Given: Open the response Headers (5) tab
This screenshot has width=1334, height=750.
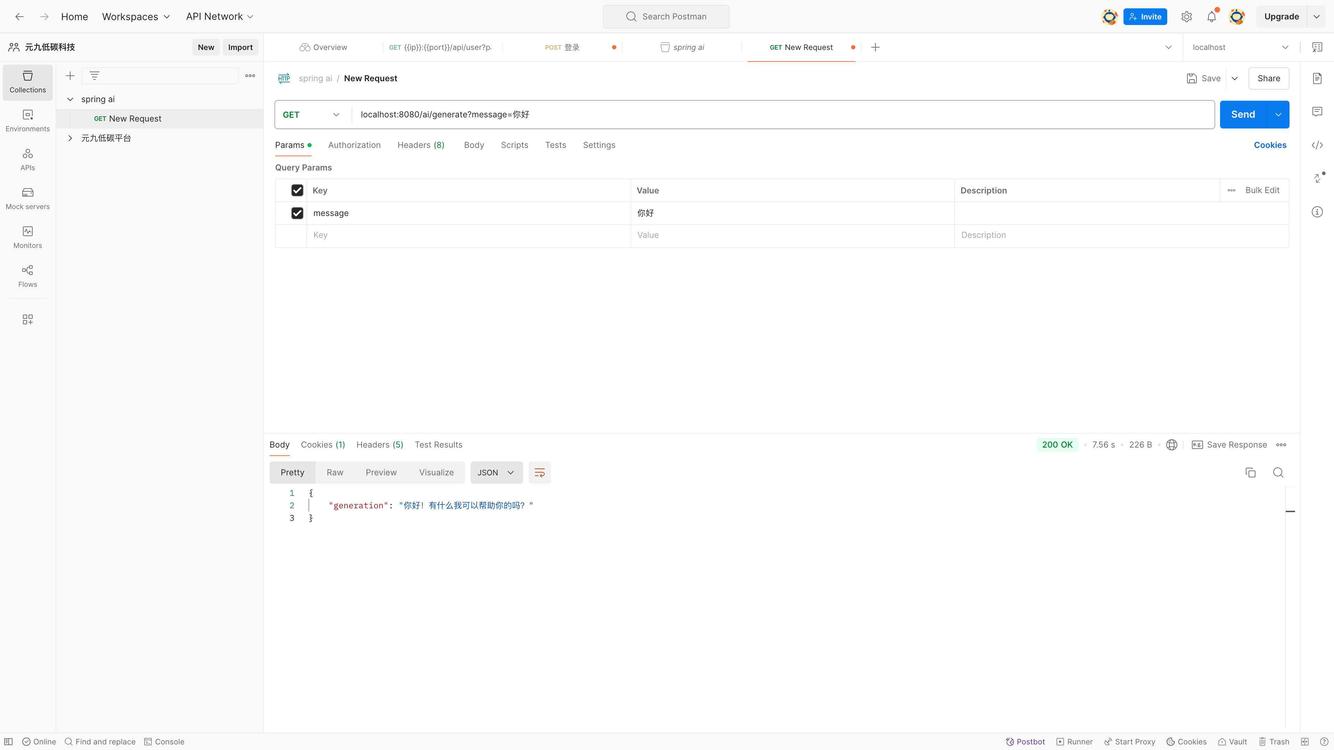Looking at the screenshot, I should 379,444.
